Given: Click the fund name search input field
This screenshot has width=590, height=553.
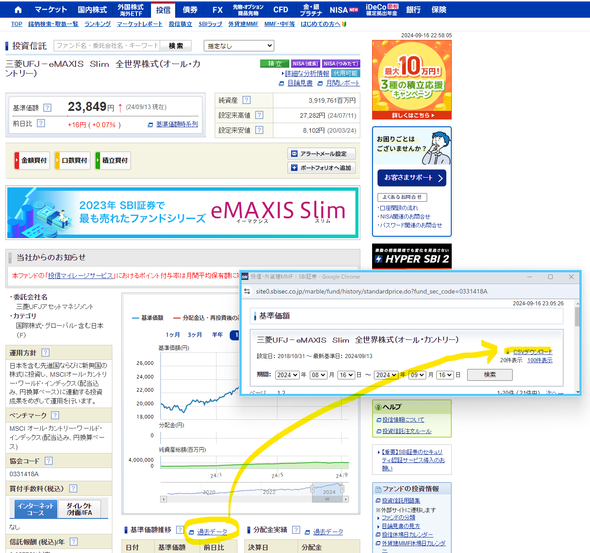Looking at the screenshot, I should point(107,46).
